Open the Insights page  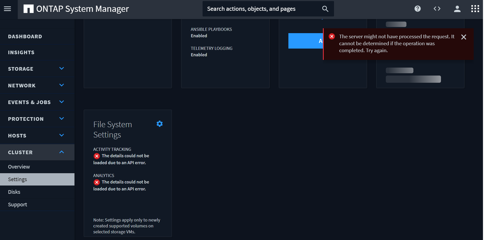pyautogui.click(x=37, y=52)
